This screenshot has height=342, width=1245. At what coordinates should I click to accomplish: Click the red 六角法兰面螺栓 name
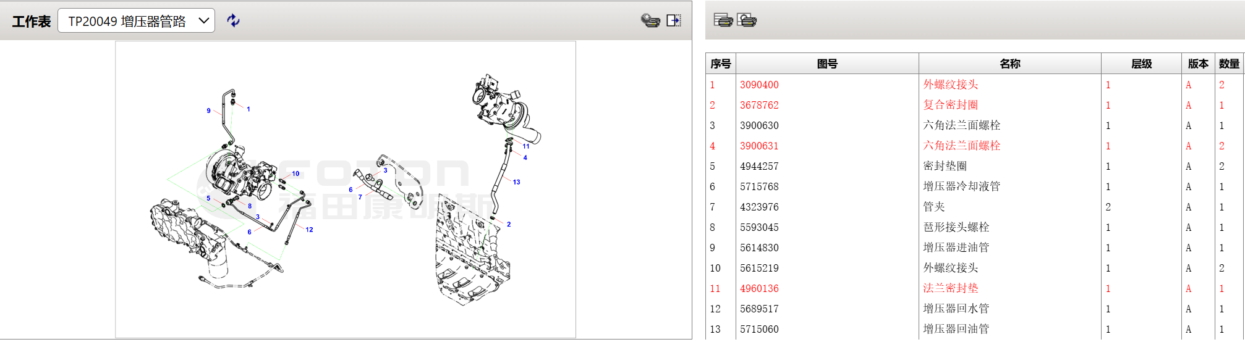click(x=961, y=146)
